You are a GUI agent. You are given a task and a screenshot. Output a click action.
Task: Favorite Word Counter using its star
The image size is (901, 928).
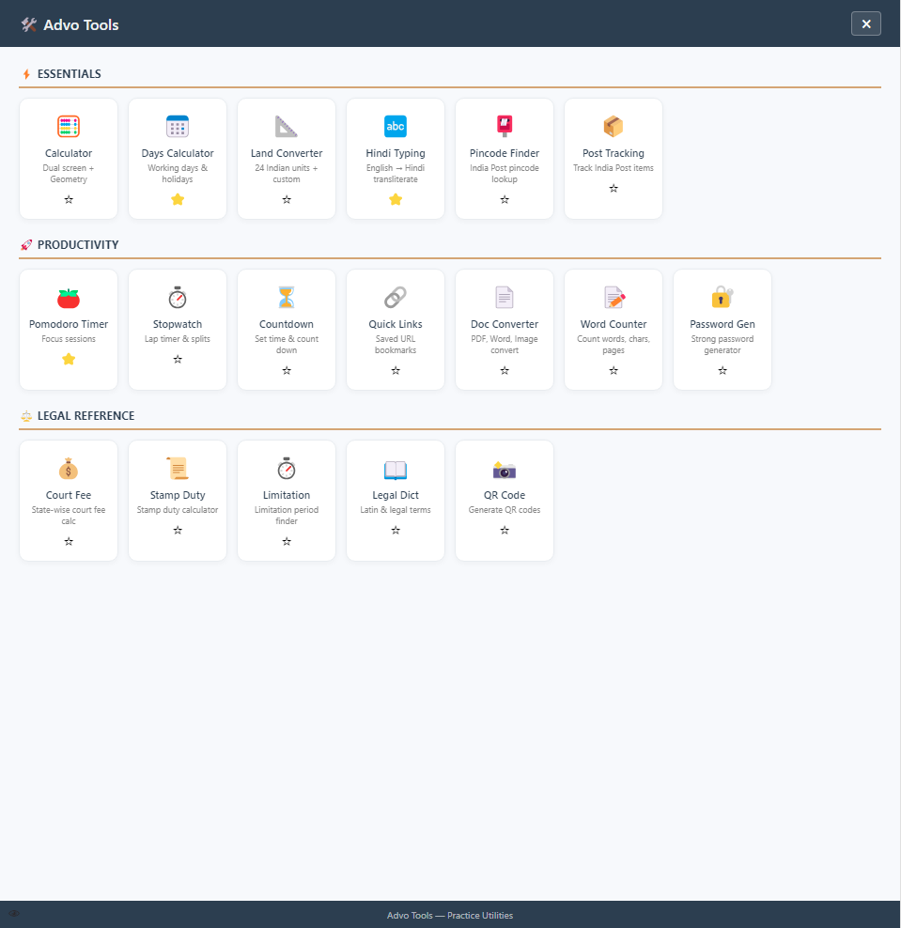point(614,371)
